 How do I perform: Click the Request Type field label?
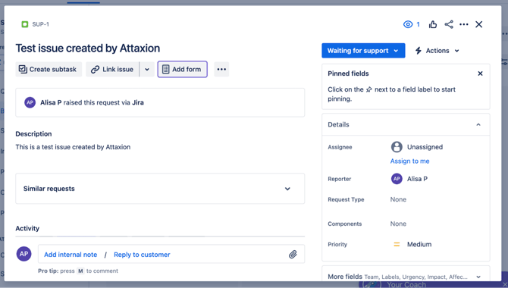coord(346,199)
